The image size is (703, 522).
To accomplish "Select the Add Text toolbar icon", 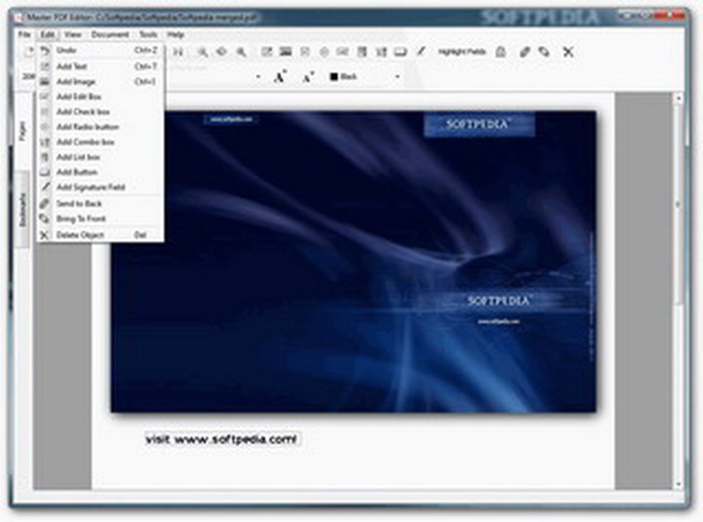I will 267,52.
